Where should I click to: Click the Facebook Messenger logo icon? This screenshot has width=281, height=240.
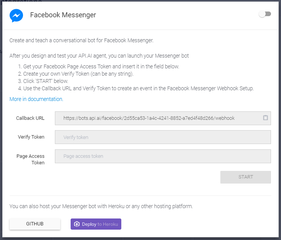tap(16, 15)
